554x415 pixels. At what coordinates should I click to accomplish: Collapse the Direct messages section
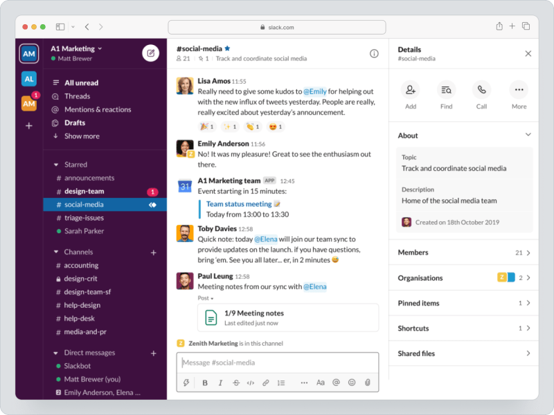pos(56,353)
